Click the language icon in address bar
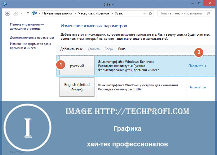 coord(35,13)
